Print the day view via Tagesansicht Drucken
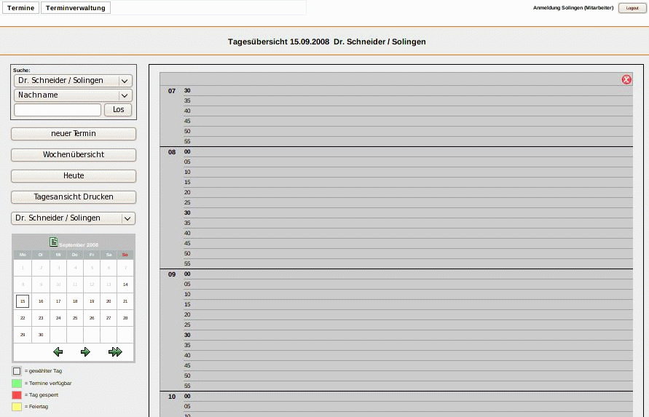Screen dimensions: 649x417 point(74,197)
